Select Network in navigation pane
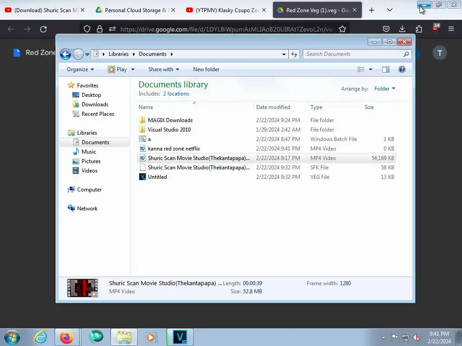The width and height of the screenshot is (462, 346). pyautogui.click(x=87, y=209)
